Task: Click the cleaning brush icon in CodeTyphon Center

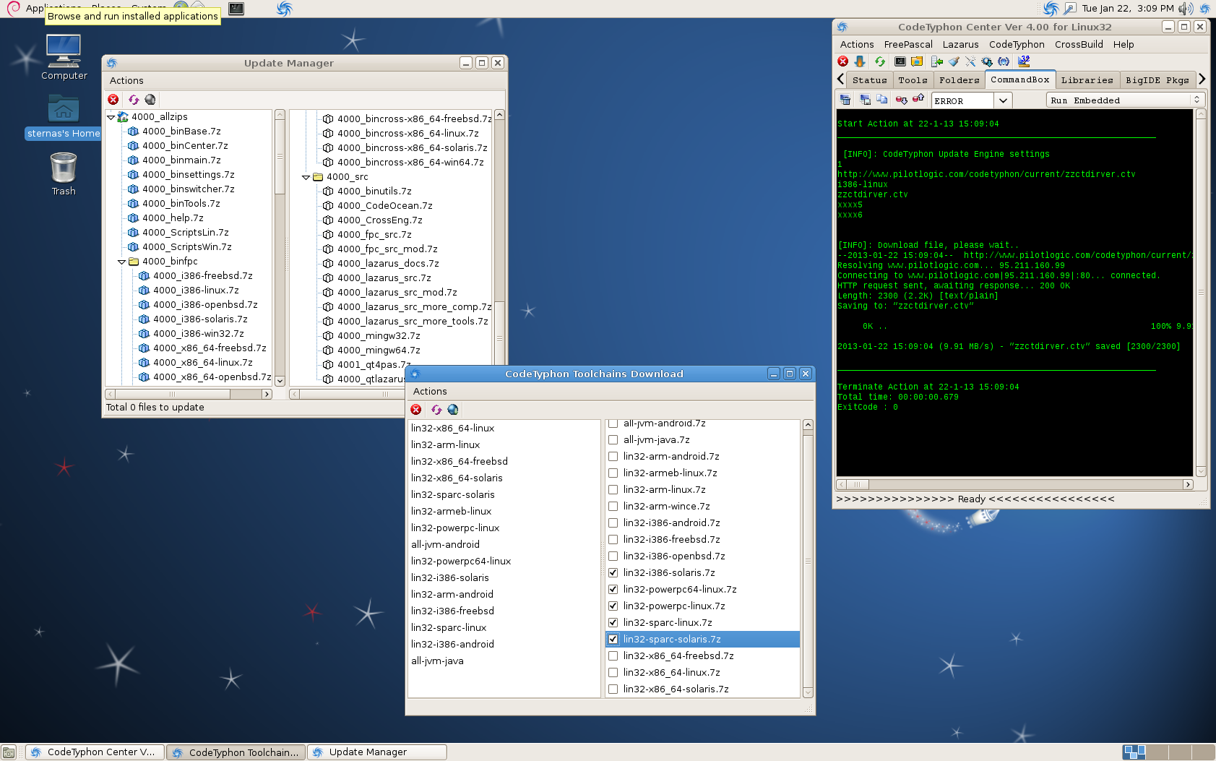Action: click(x=954, y=61)
